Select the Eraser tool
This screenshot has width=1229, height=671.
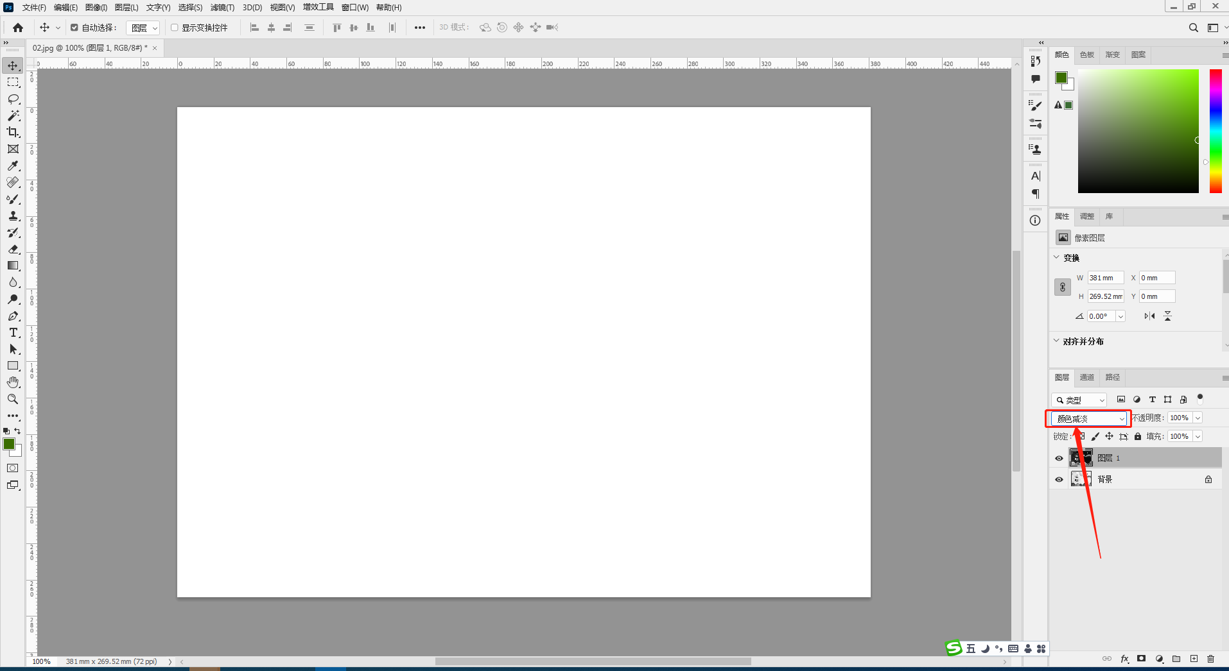coord(13,249)
